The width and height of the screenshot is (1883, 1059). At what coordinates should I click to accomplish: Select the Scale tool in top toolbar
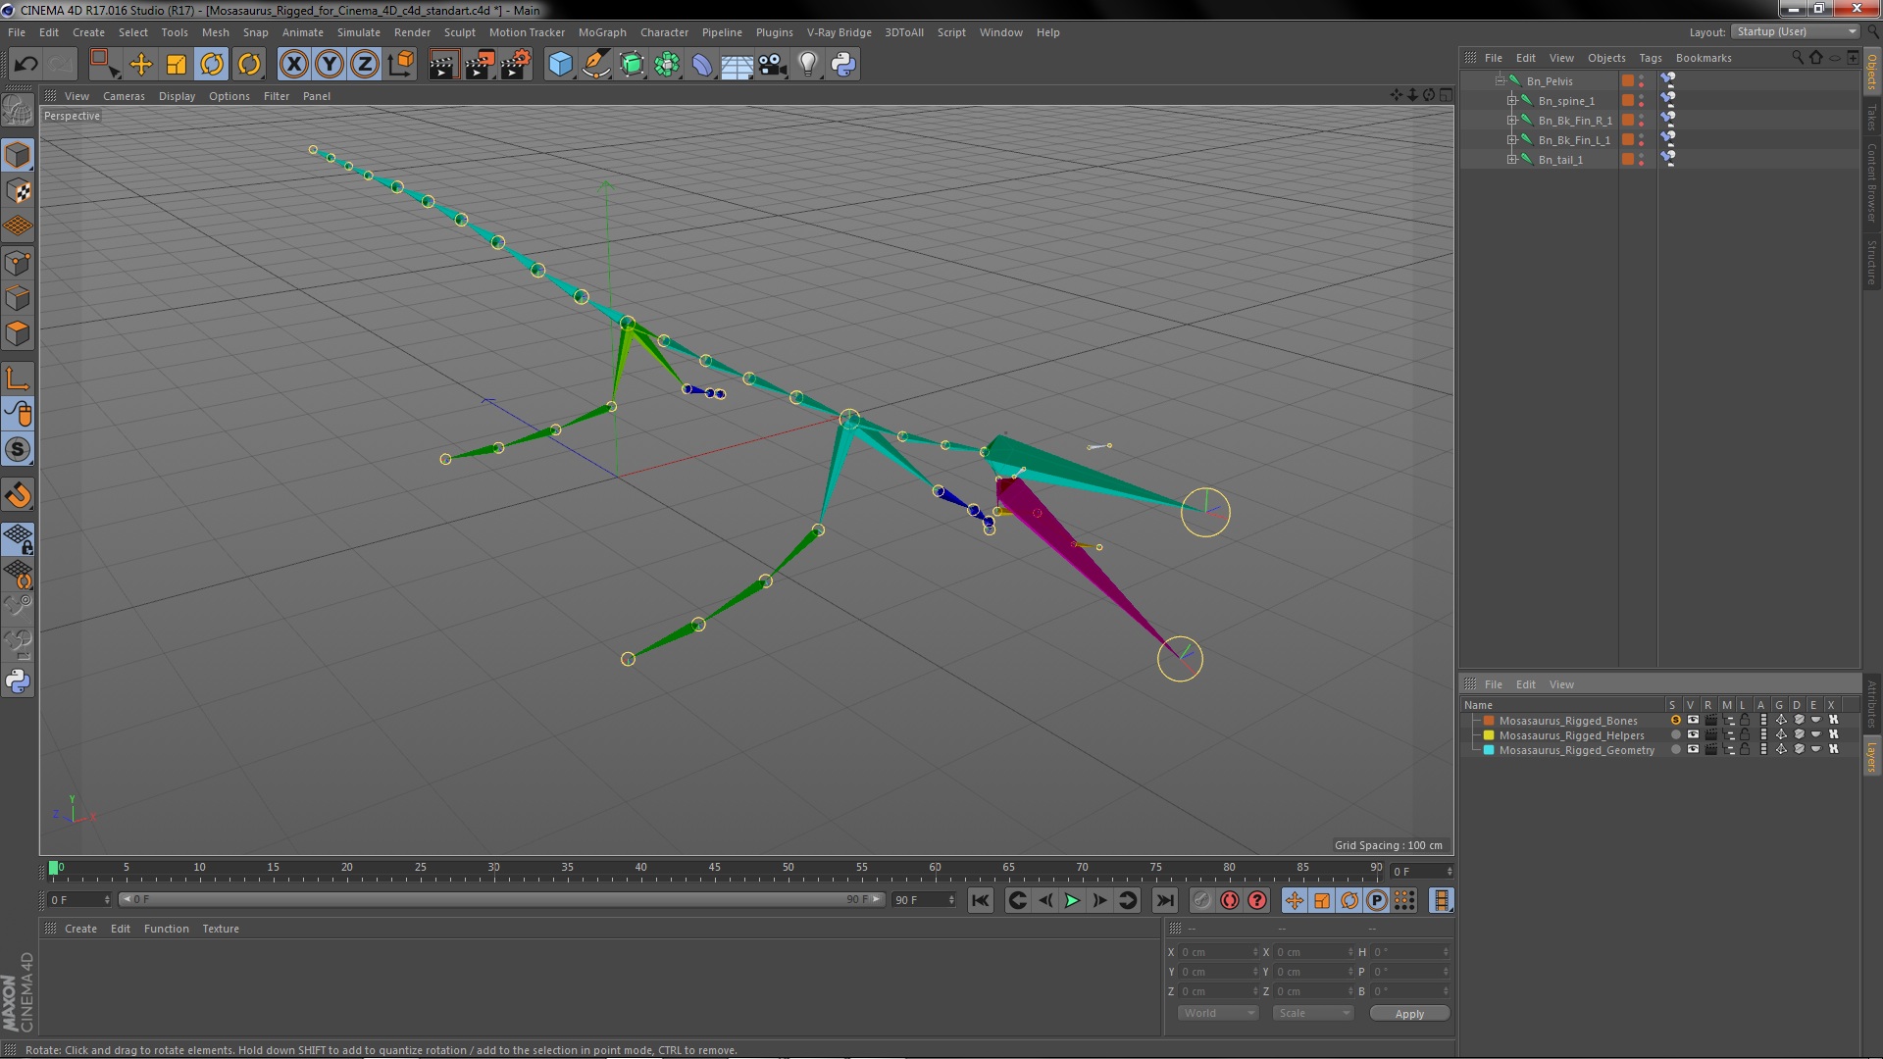[x=177, y=65]
